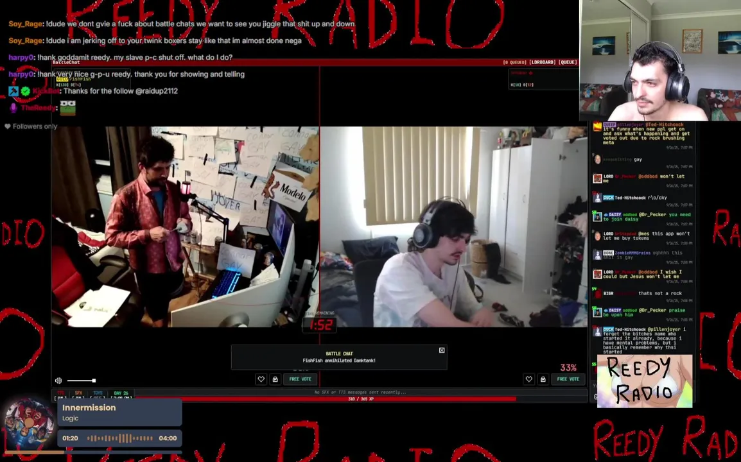Seek on the song waveform progress bar
The height and width of the screenshot is (462, 741).
click(x=120, y=438)
